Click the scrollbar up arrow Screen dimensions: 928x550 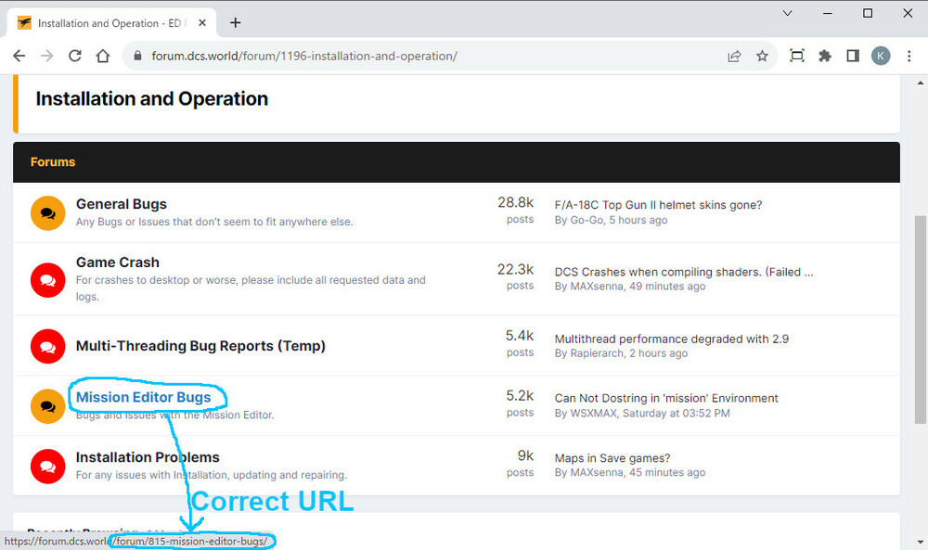click(921, 83)
